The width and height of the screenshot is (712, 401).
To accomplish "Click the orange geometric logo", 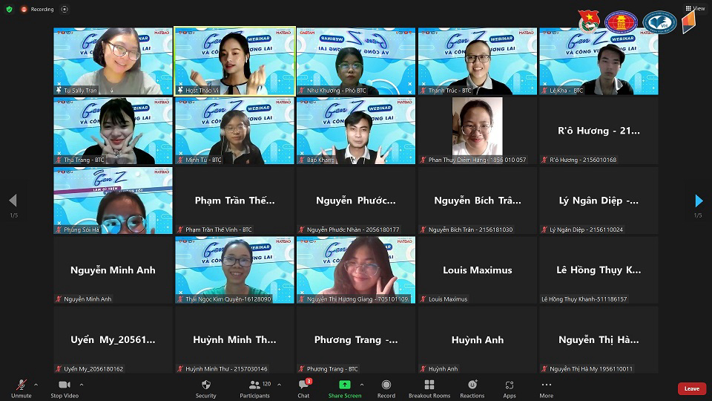I will [689, 22].
